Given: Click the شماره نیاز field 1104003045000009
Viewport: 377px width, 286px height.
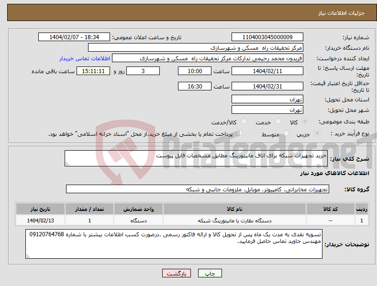Looking at the screenshot, I should coord(267,37).
